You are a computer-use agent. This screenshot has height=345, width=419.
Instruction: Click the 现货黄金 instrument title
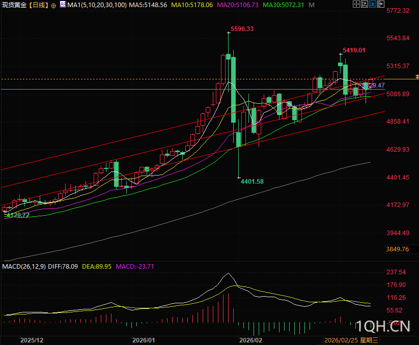coord(14,5)
